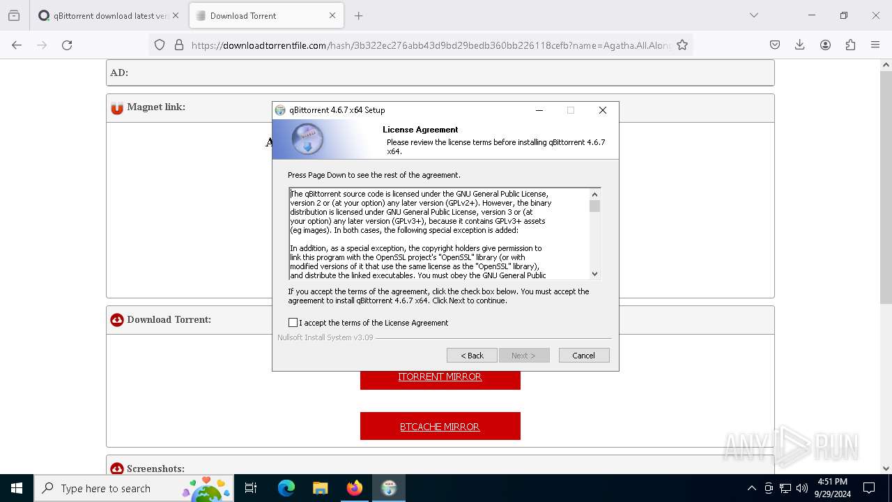Screen dimensions: 892x502
Task: Click the license text scrollbar thumb
Action: click(594, 206)
